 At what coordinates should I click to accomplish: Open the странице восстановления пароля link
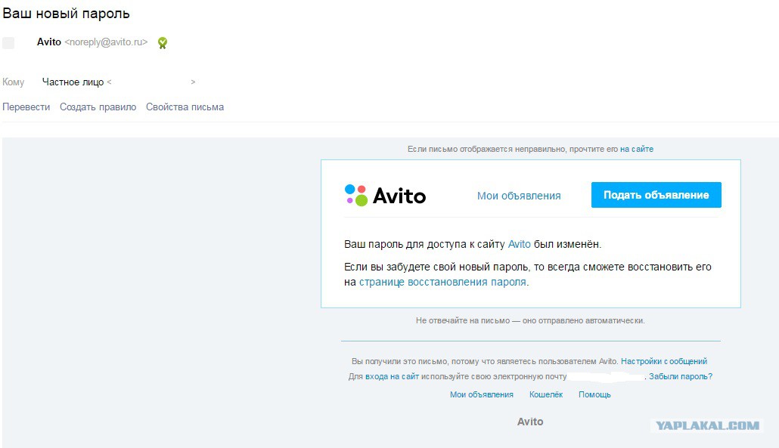(x=442, y=283)
